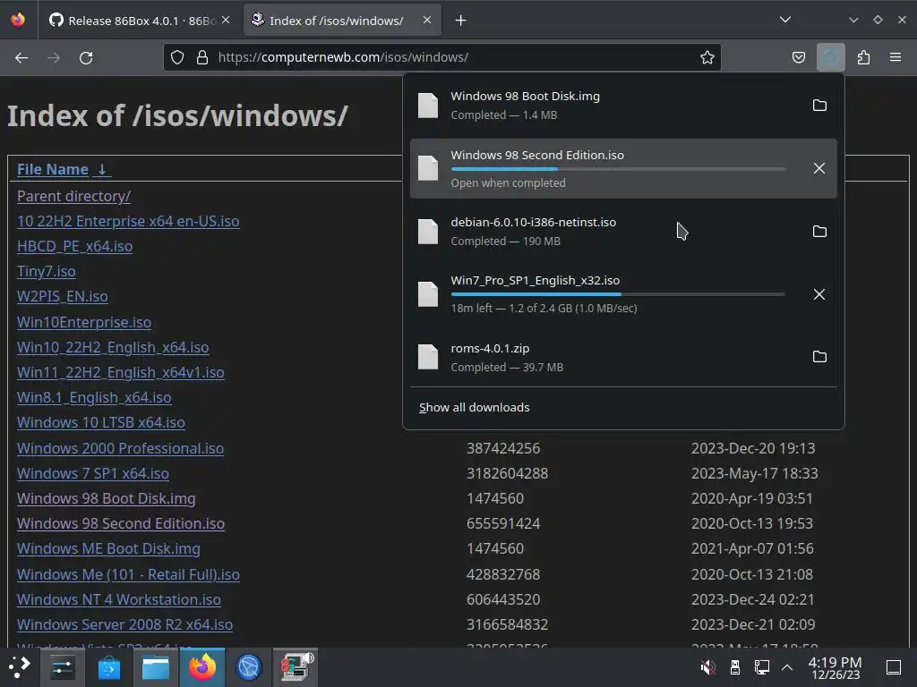
Task: Unmute audio via the tray volume icon
Action: click(708, 667)
